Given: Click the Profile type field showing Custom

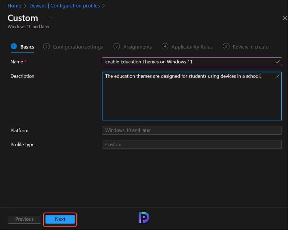Looking at the screenshot, I should [191, 145].
